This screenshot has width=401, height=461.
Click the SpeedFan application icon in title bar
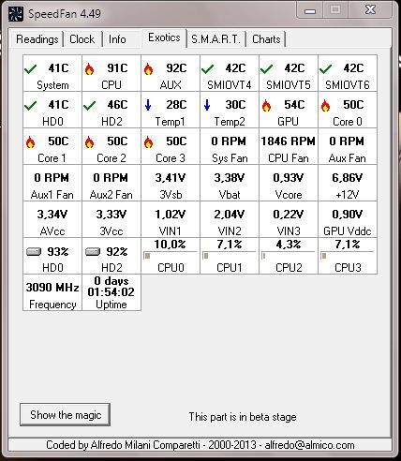tap(16, 14)
